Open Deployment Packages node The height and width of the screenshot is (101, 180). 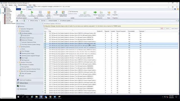click(x=27, y=40)
